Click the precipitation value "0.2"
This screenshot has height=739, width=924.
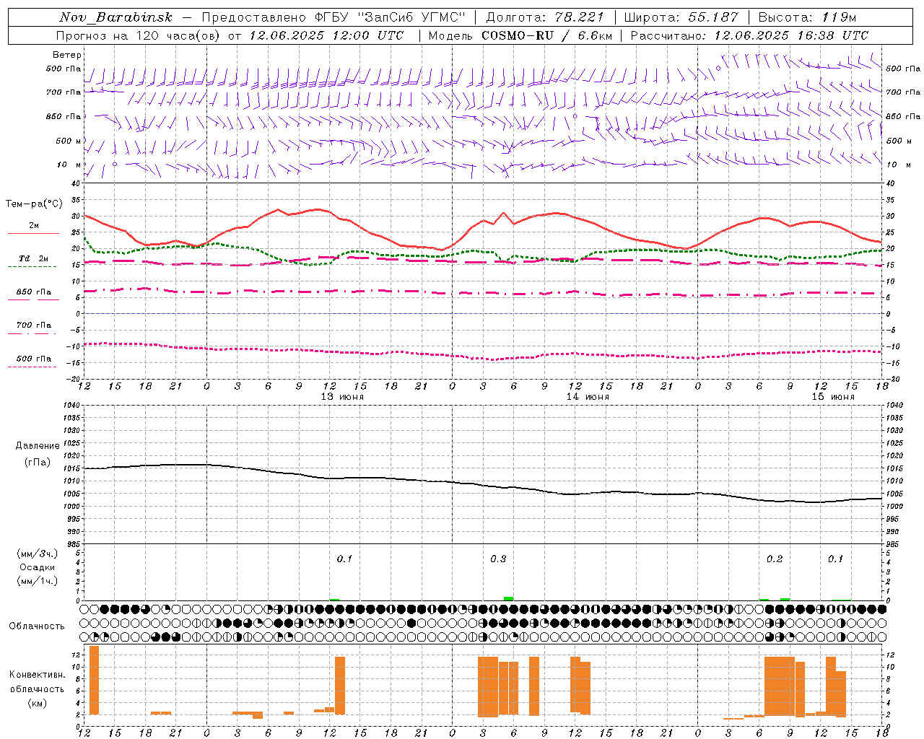coord(775,559)
